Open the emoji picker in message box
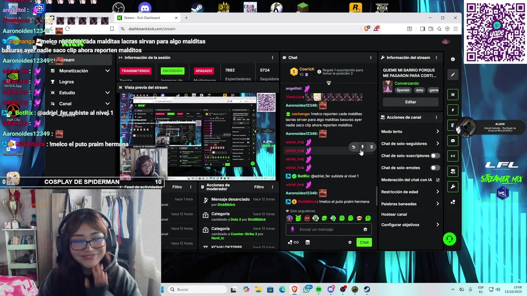 click(x=365, y=229)
